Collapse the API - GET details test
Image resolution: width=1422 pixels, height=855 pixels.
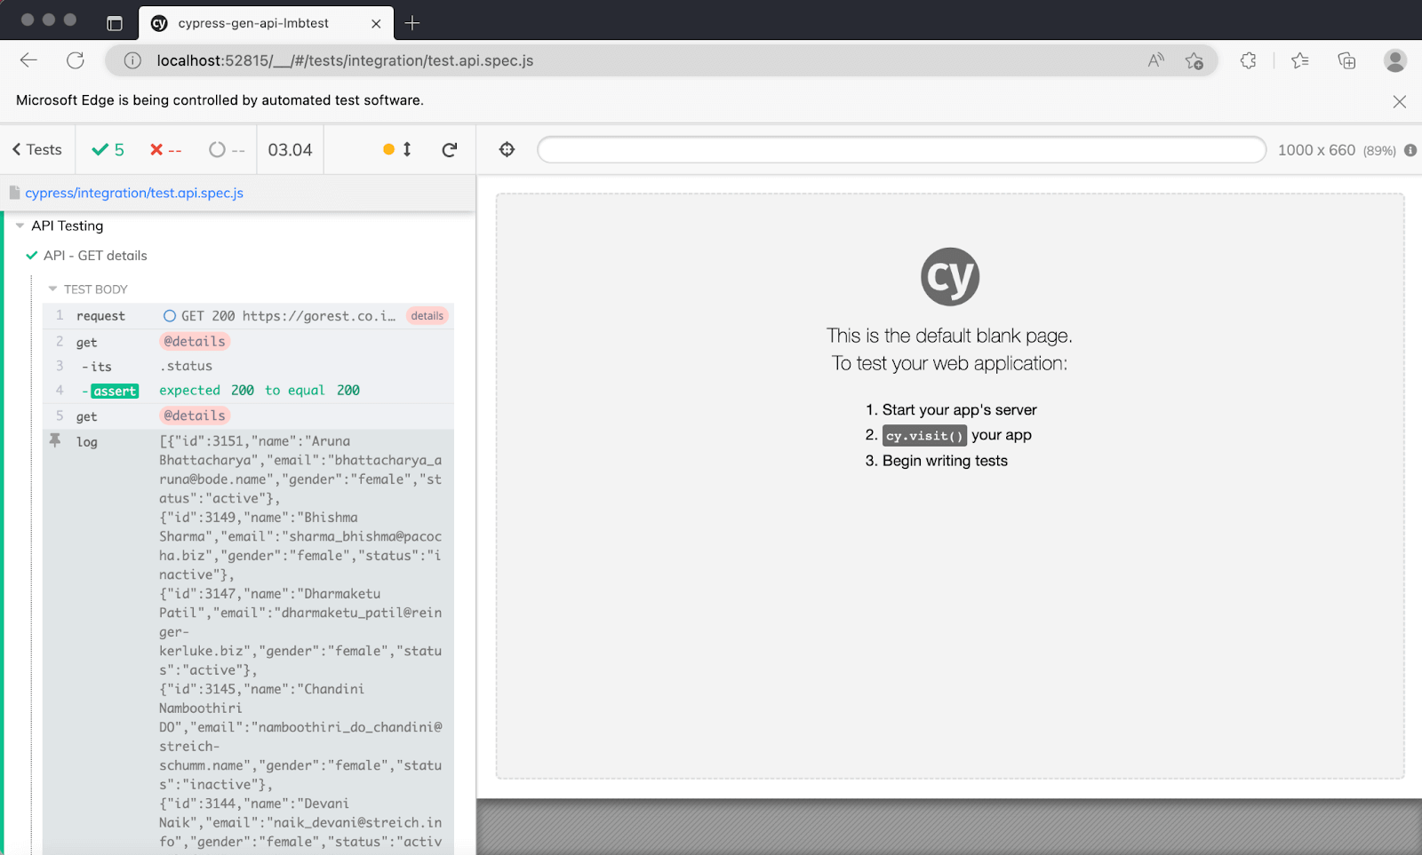click(95, 256)
